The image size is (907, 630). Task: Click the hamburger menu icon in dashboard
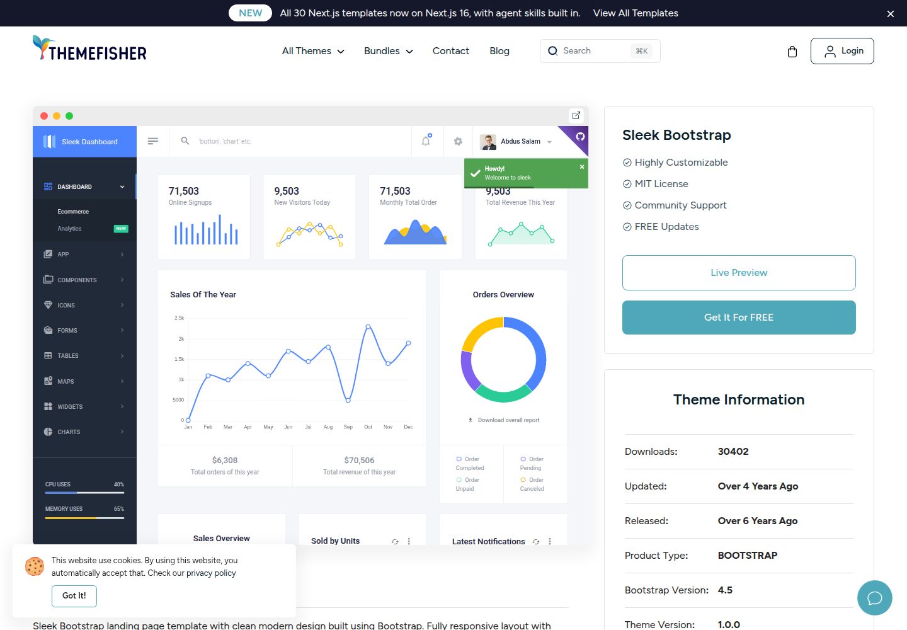tap(152, 141)
